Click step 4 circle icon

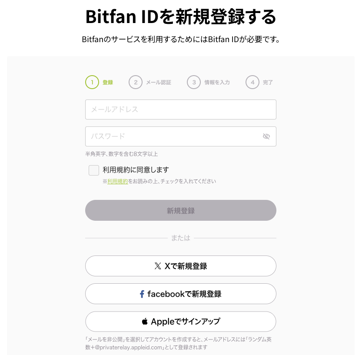coord(252,82)
